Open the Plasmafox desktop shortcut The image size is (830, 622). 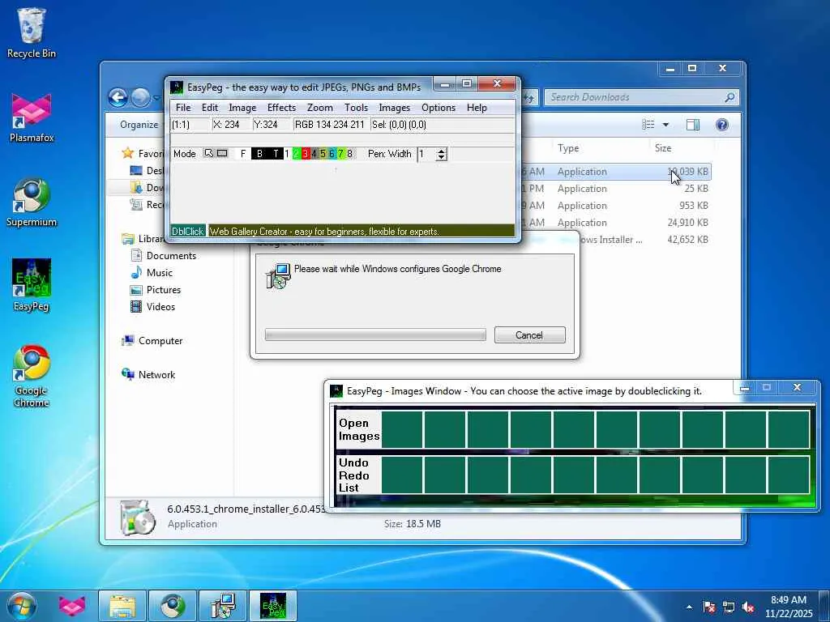32,118
